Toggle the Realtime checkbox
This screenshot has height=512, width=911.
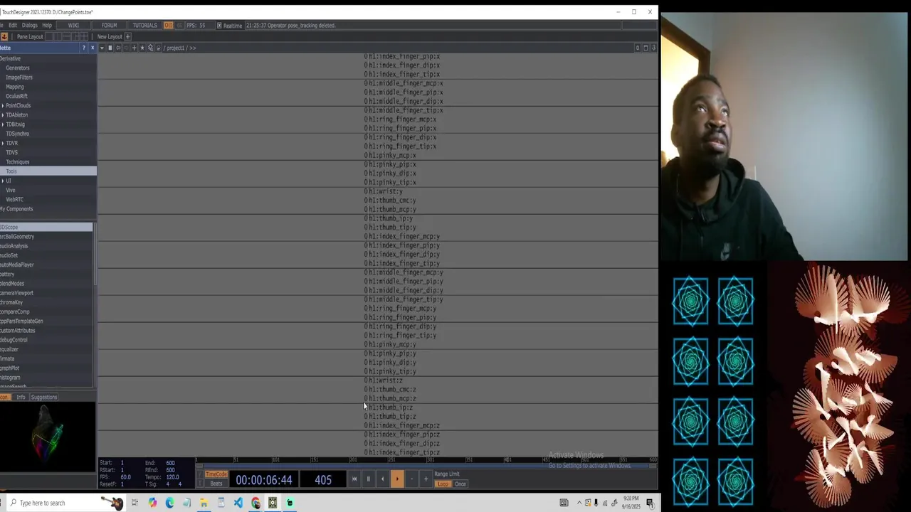219,26
